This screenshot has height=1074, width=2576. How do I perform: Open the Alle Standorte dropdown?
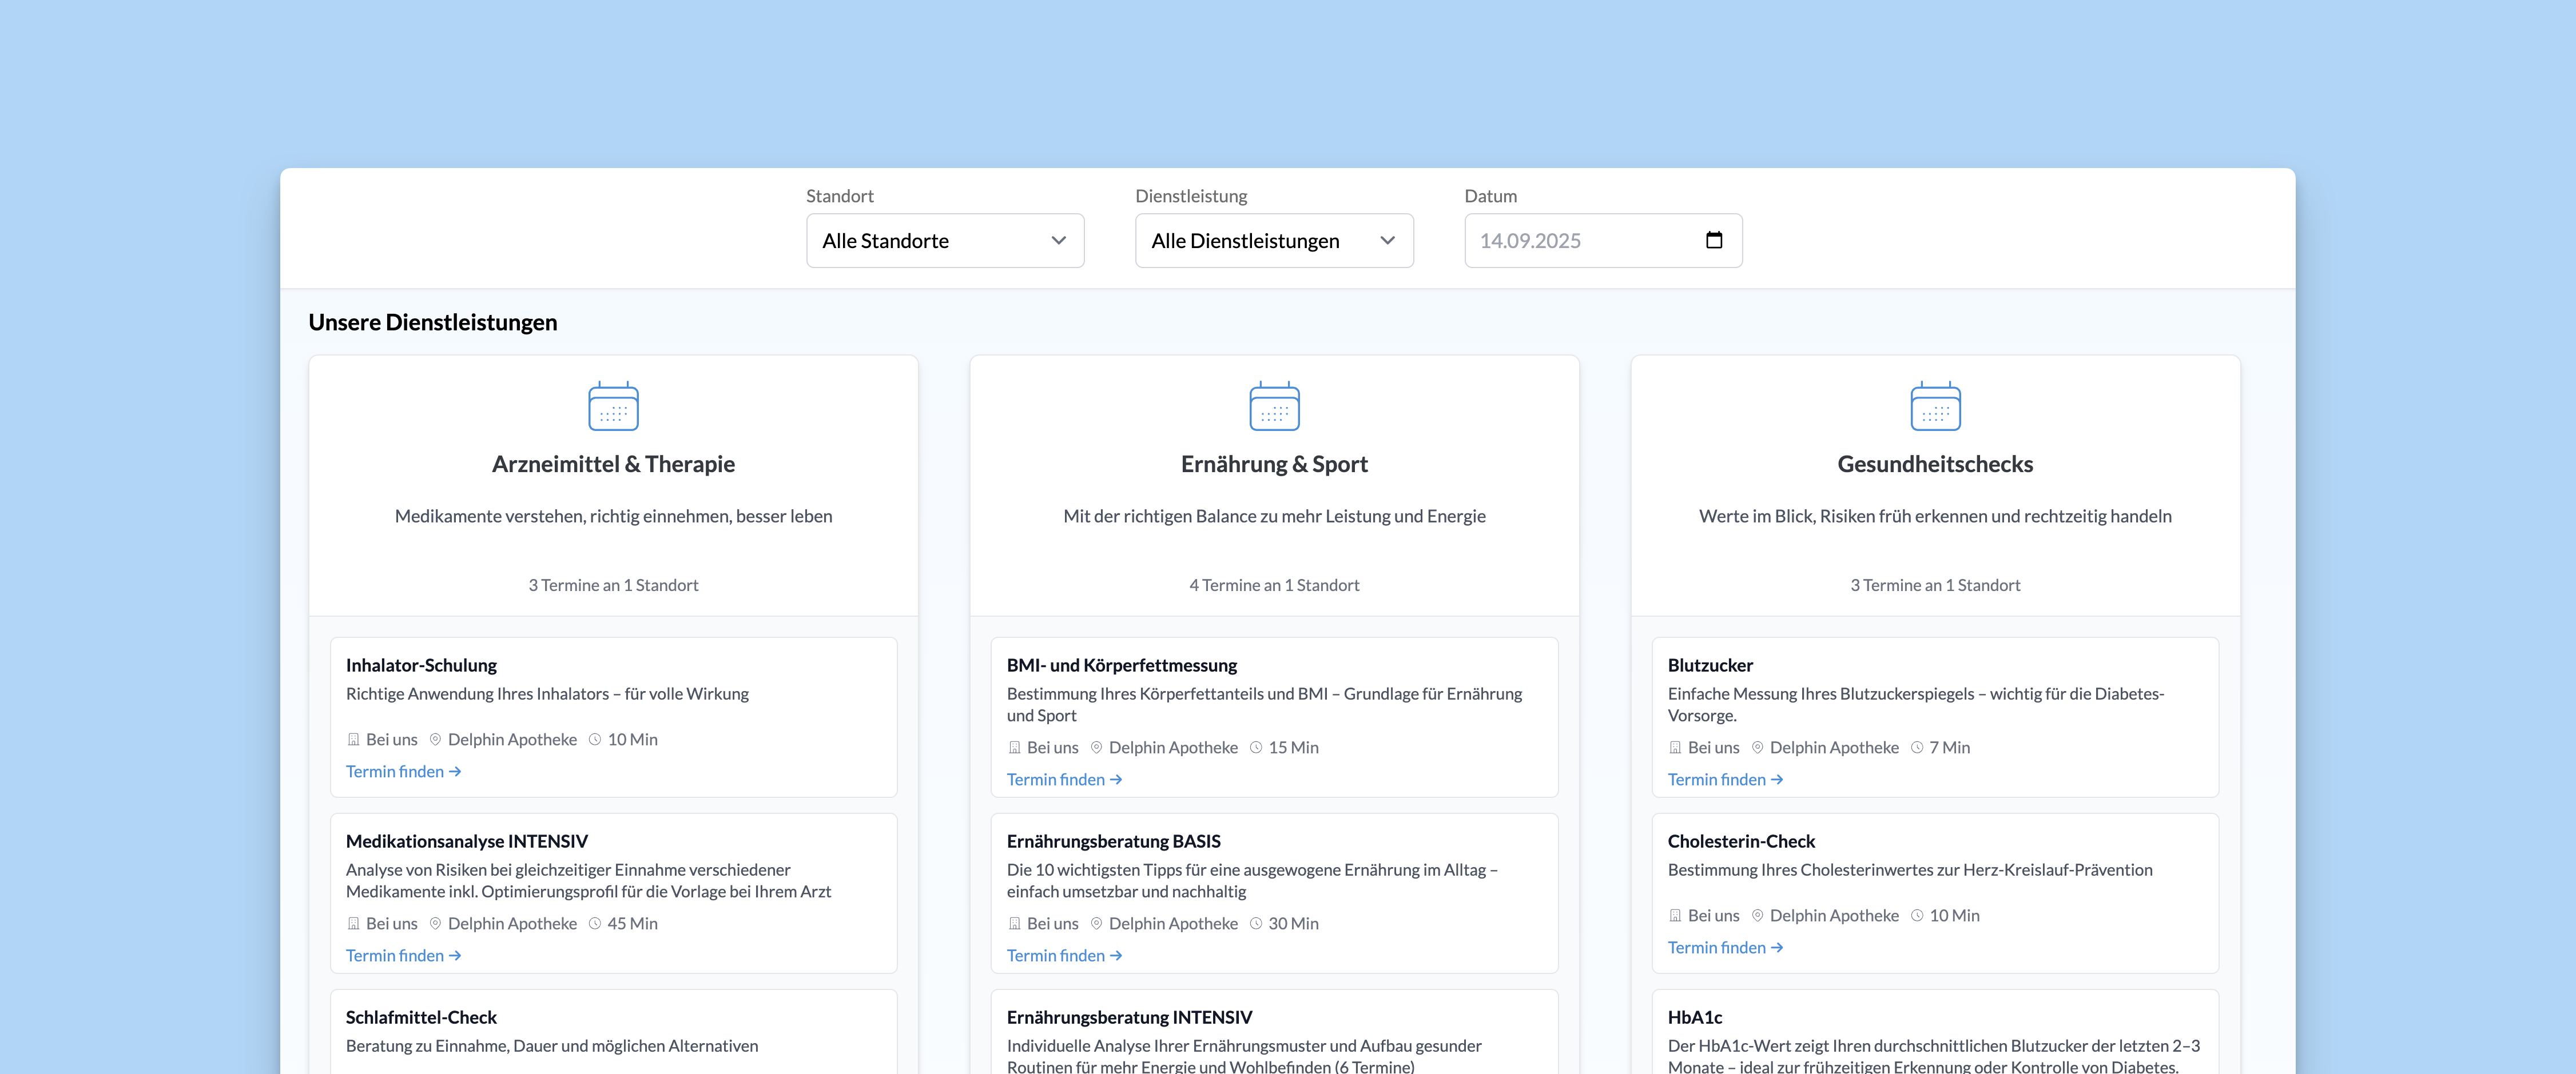[944, 241]
